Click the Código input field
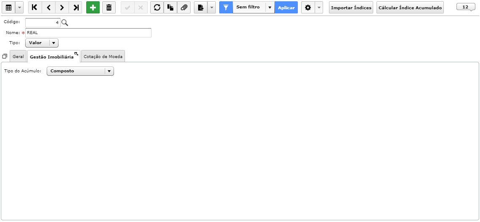The height and width of the screenshot is (222, 480). pos(43,23)
